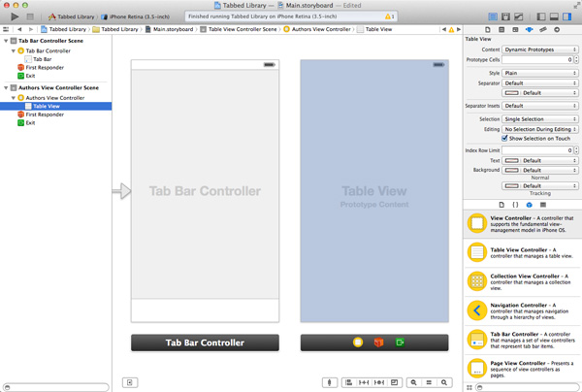Click the Index Row Limit input field

pos(537,150)
